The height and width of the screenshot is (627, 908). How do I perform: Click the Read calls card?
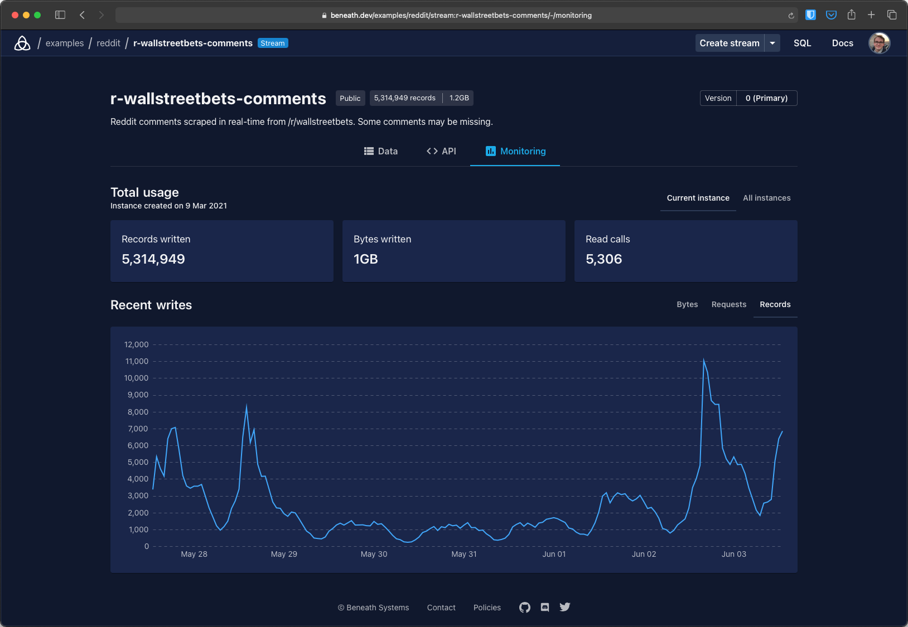tap(686, 251)
